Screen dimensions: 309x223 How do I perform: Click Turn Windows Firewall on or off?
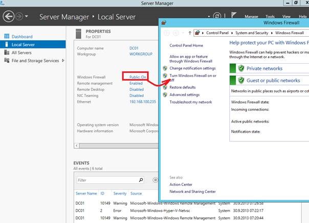coord(193,78)
